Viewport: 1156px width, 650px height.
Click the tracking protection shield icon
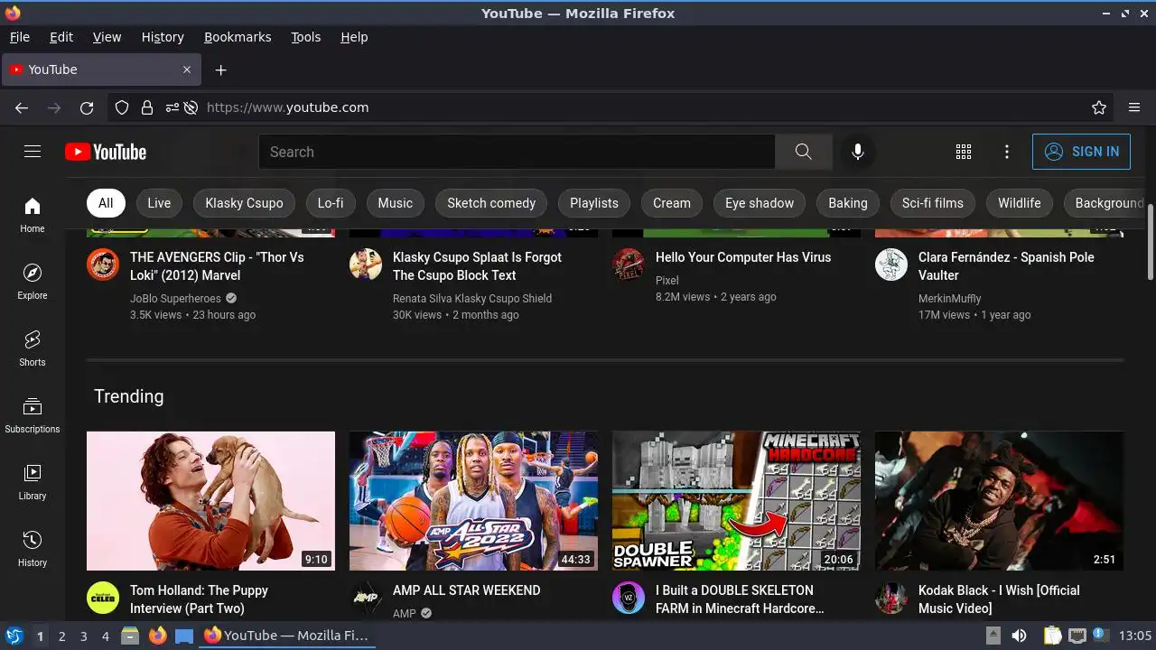(122, 107)
